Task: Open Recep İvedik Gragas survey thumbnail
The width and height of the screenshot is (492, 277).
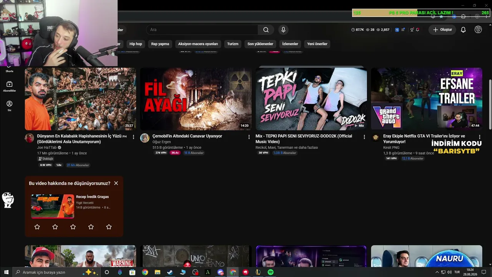Action: pos(53,206)
